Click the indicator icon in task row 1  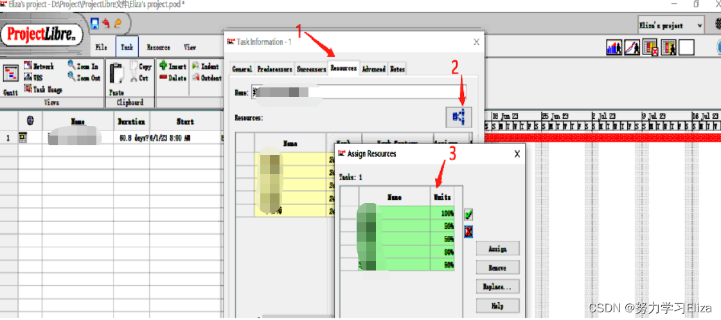coord(22,137)
